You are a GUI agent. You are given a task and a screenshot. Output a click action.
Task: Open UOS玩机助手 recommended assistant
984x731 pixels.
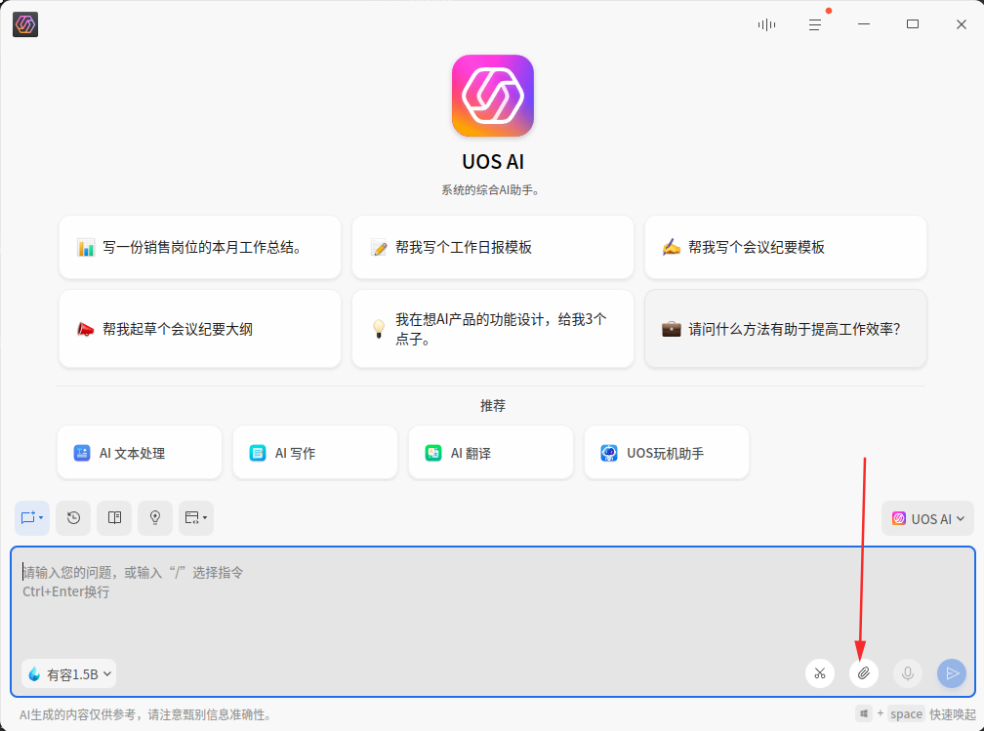pyautogui.click(x=667, y=453)
